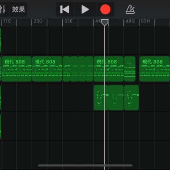Select the playhead marker on the ruler

105,22
